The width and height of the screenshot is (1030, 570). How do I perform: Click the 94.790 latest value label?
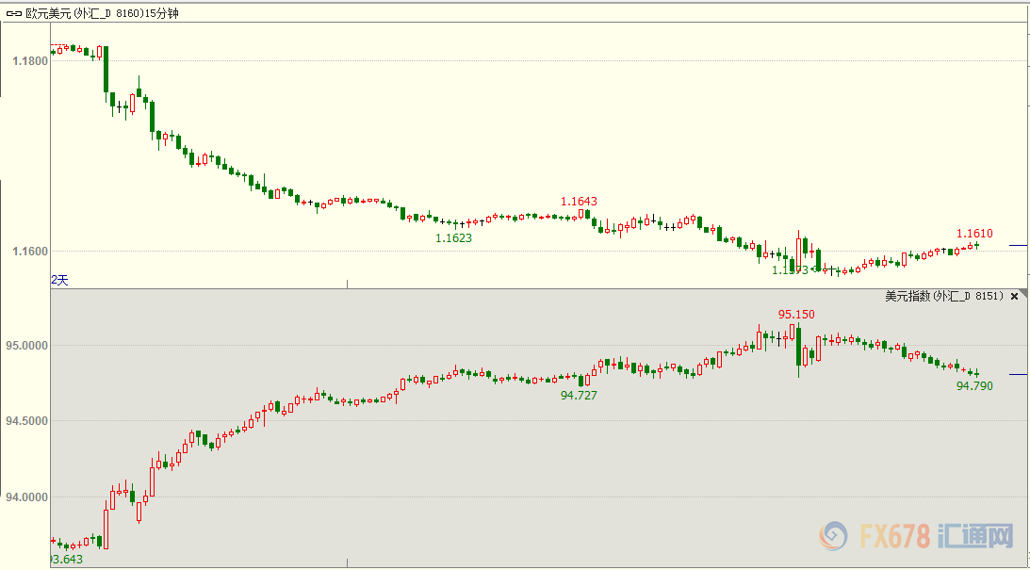974,386
